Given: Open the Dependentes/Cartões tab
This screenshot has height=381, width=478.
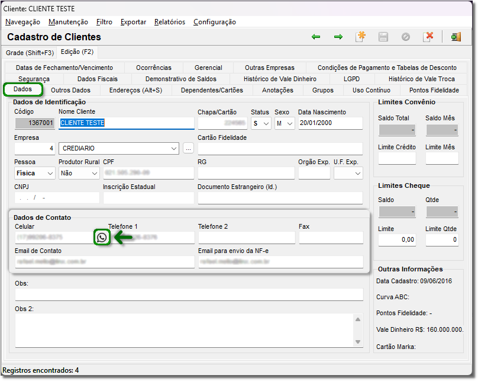Looking at the screenshot, I should tap(212, 90).
